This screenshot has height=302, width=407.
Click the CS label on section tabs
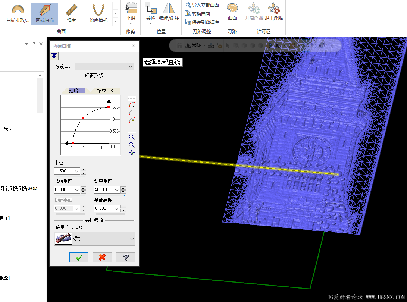[110, 91]
